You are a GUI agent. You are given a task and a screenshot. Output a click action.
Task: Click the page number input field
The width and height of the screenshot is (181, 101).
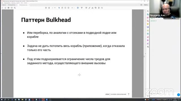[53, 8]
